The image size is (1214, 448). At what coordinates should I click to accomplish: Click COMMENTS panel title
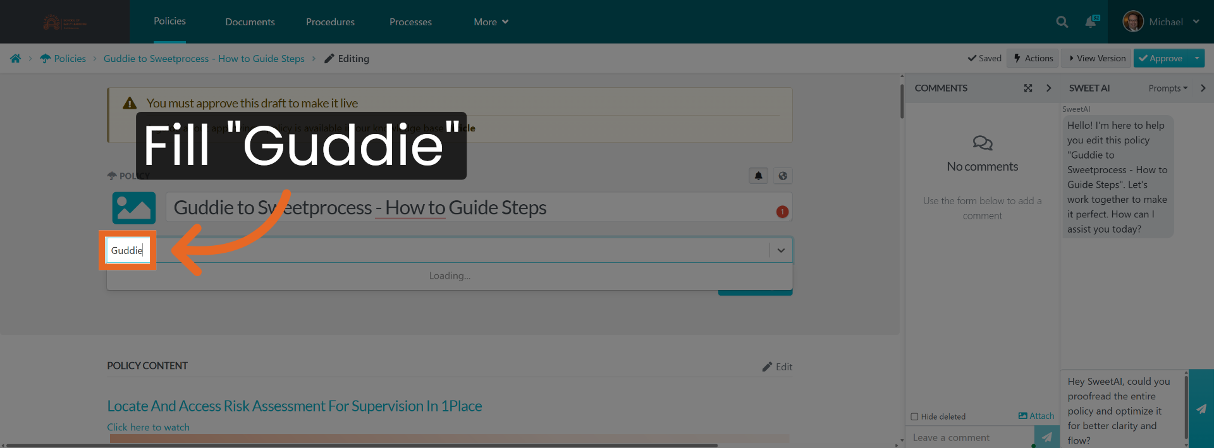[x=941, y=88]
